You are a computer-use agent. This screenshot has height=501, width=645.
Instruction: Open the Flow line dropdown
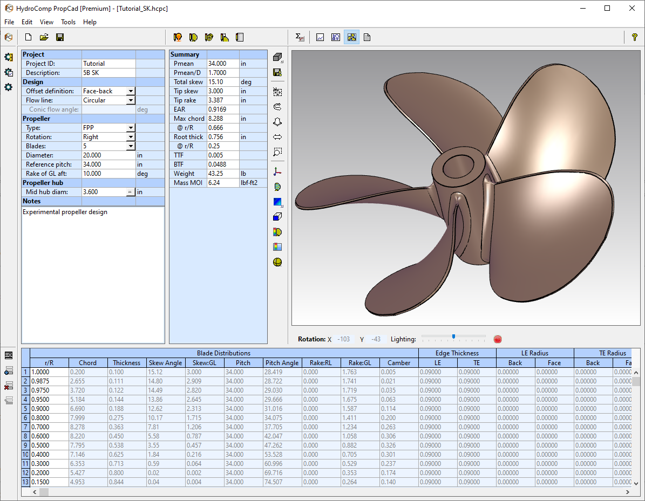[x=130, y=100]
